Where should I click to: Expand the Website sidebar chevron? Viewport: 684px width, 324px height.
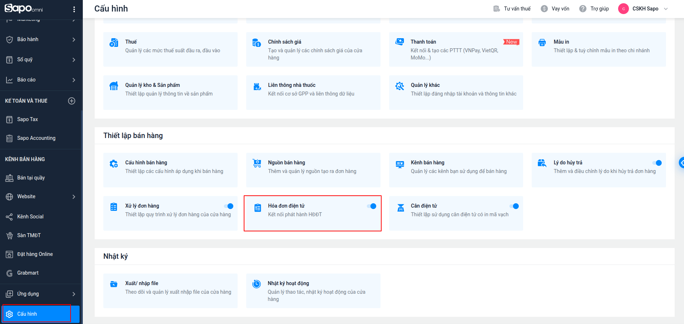point(74,197)
